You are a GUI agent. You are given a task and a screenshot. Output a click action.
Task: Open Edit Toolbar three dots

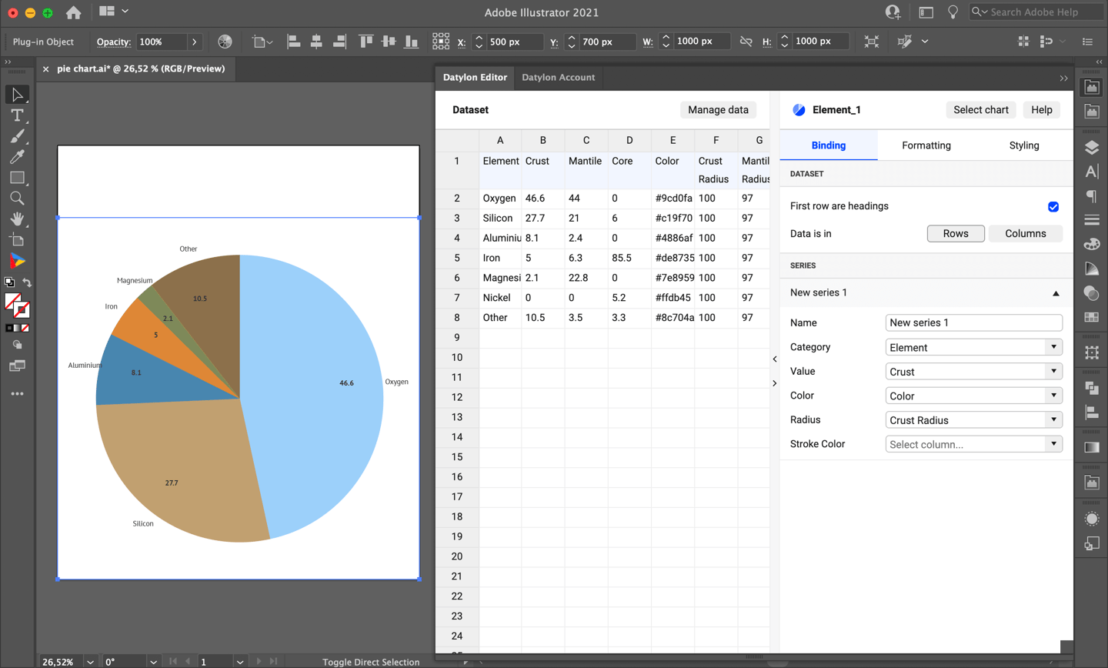(x=17, y=393)
